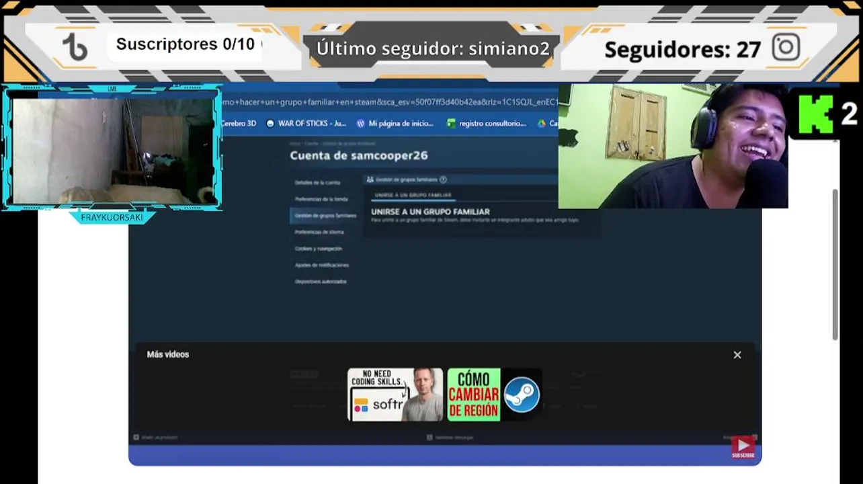Click the WAR OF STICKS bookmark favicon
The height and width of the screenshot is (484, 863).
pyautogui.click(x=270, y=124)
